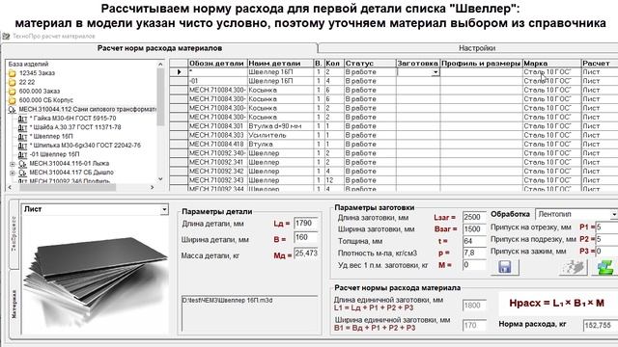The height and width of the screenshot is (347, 618).
Task: Click MECH.710084.418 designation cell
Action: tap(217, 145)
